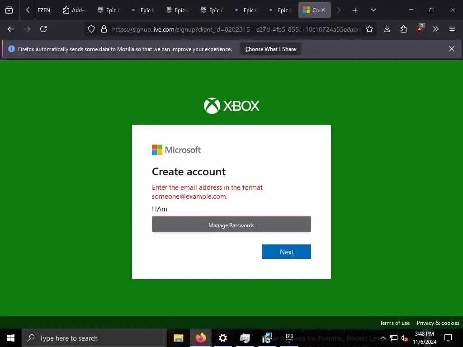Open the Extensions puzzle icon
Screen dimensions: 463x347
click(403, 29)
